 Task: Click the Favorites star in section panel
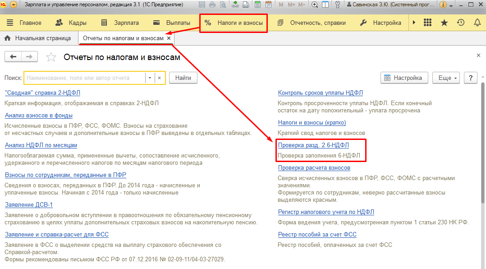coord(444,23)
